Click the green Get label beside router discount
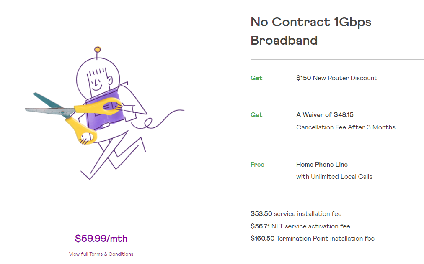This screenshot has height=264, width=424. pyautogui.click(x=256, y=78)
